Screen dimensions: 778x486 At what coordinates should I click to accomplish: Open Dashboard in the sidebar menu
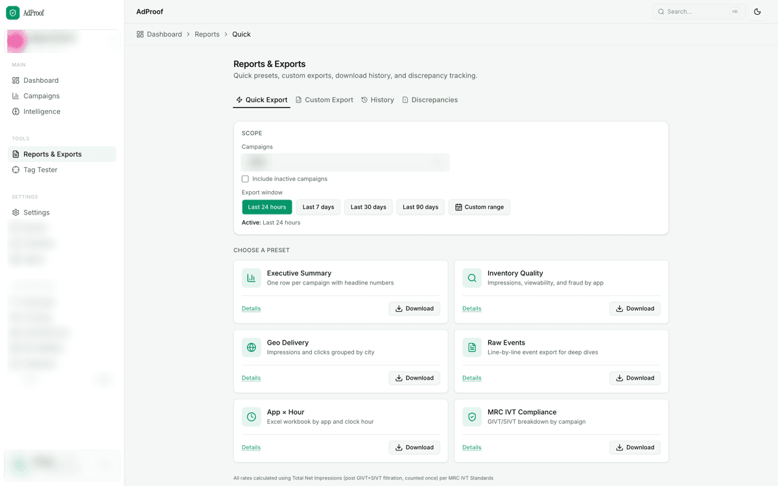(62, 80)
